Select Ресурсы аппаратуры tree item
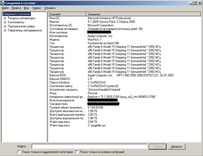203x156 pixels. pyautogui.click(x=22, y=18)
